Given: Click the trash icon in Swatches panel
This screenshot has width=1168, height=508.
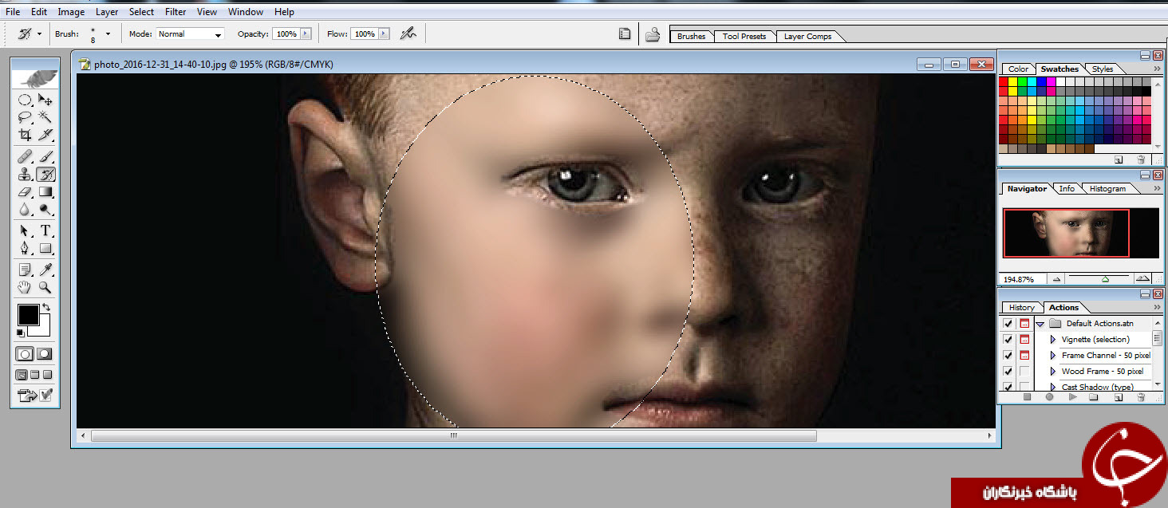Looking at the screenshot, I should (x=1140, y=159).
